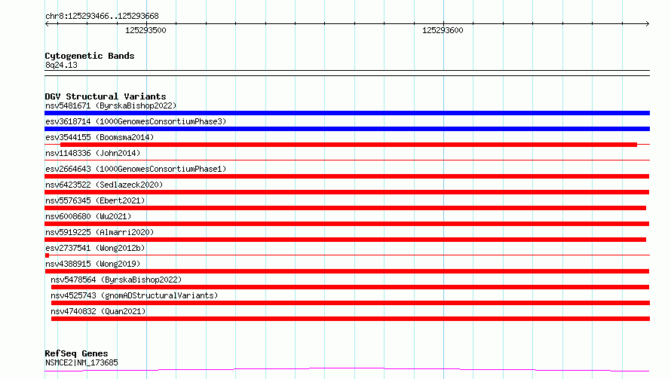Click the thin red line under nsv1148336
This screenshot has height=379, width=671.
pos(347,160)
